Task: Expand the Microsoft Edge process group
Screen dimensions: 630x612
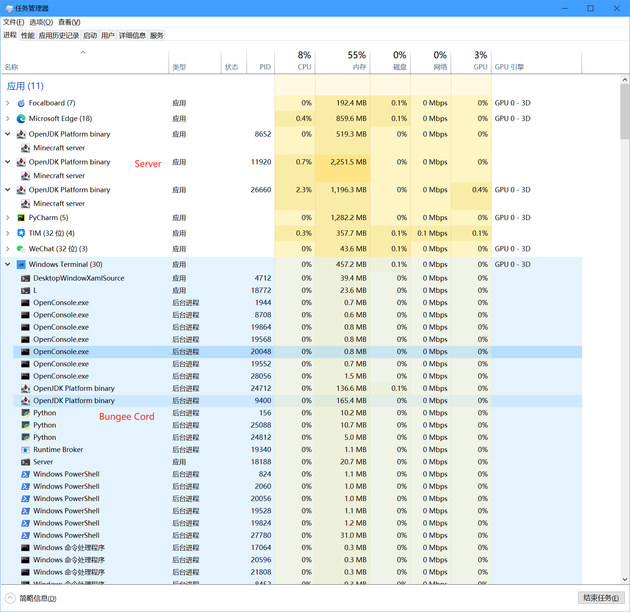Action: (x=8, y=118)
